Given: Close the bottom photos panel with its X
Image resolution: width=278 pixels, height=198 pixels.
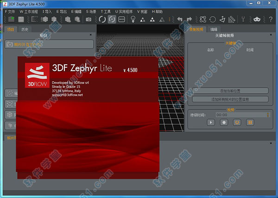Looking at the screenshot, I should (x=271, y=143).
